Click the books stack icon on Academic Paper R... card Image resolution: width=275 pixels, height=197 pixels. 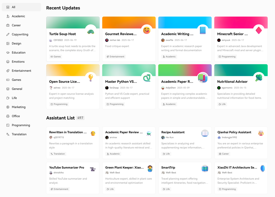pyautogui.click(x=203, y=78)
